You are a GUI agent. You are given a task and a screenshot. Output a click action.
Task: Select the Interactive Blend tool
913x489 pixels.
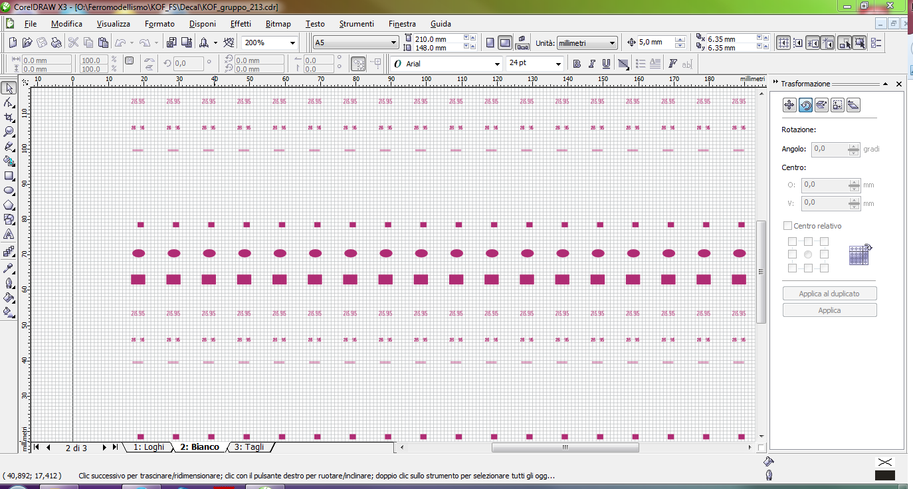tap(9, 252)
